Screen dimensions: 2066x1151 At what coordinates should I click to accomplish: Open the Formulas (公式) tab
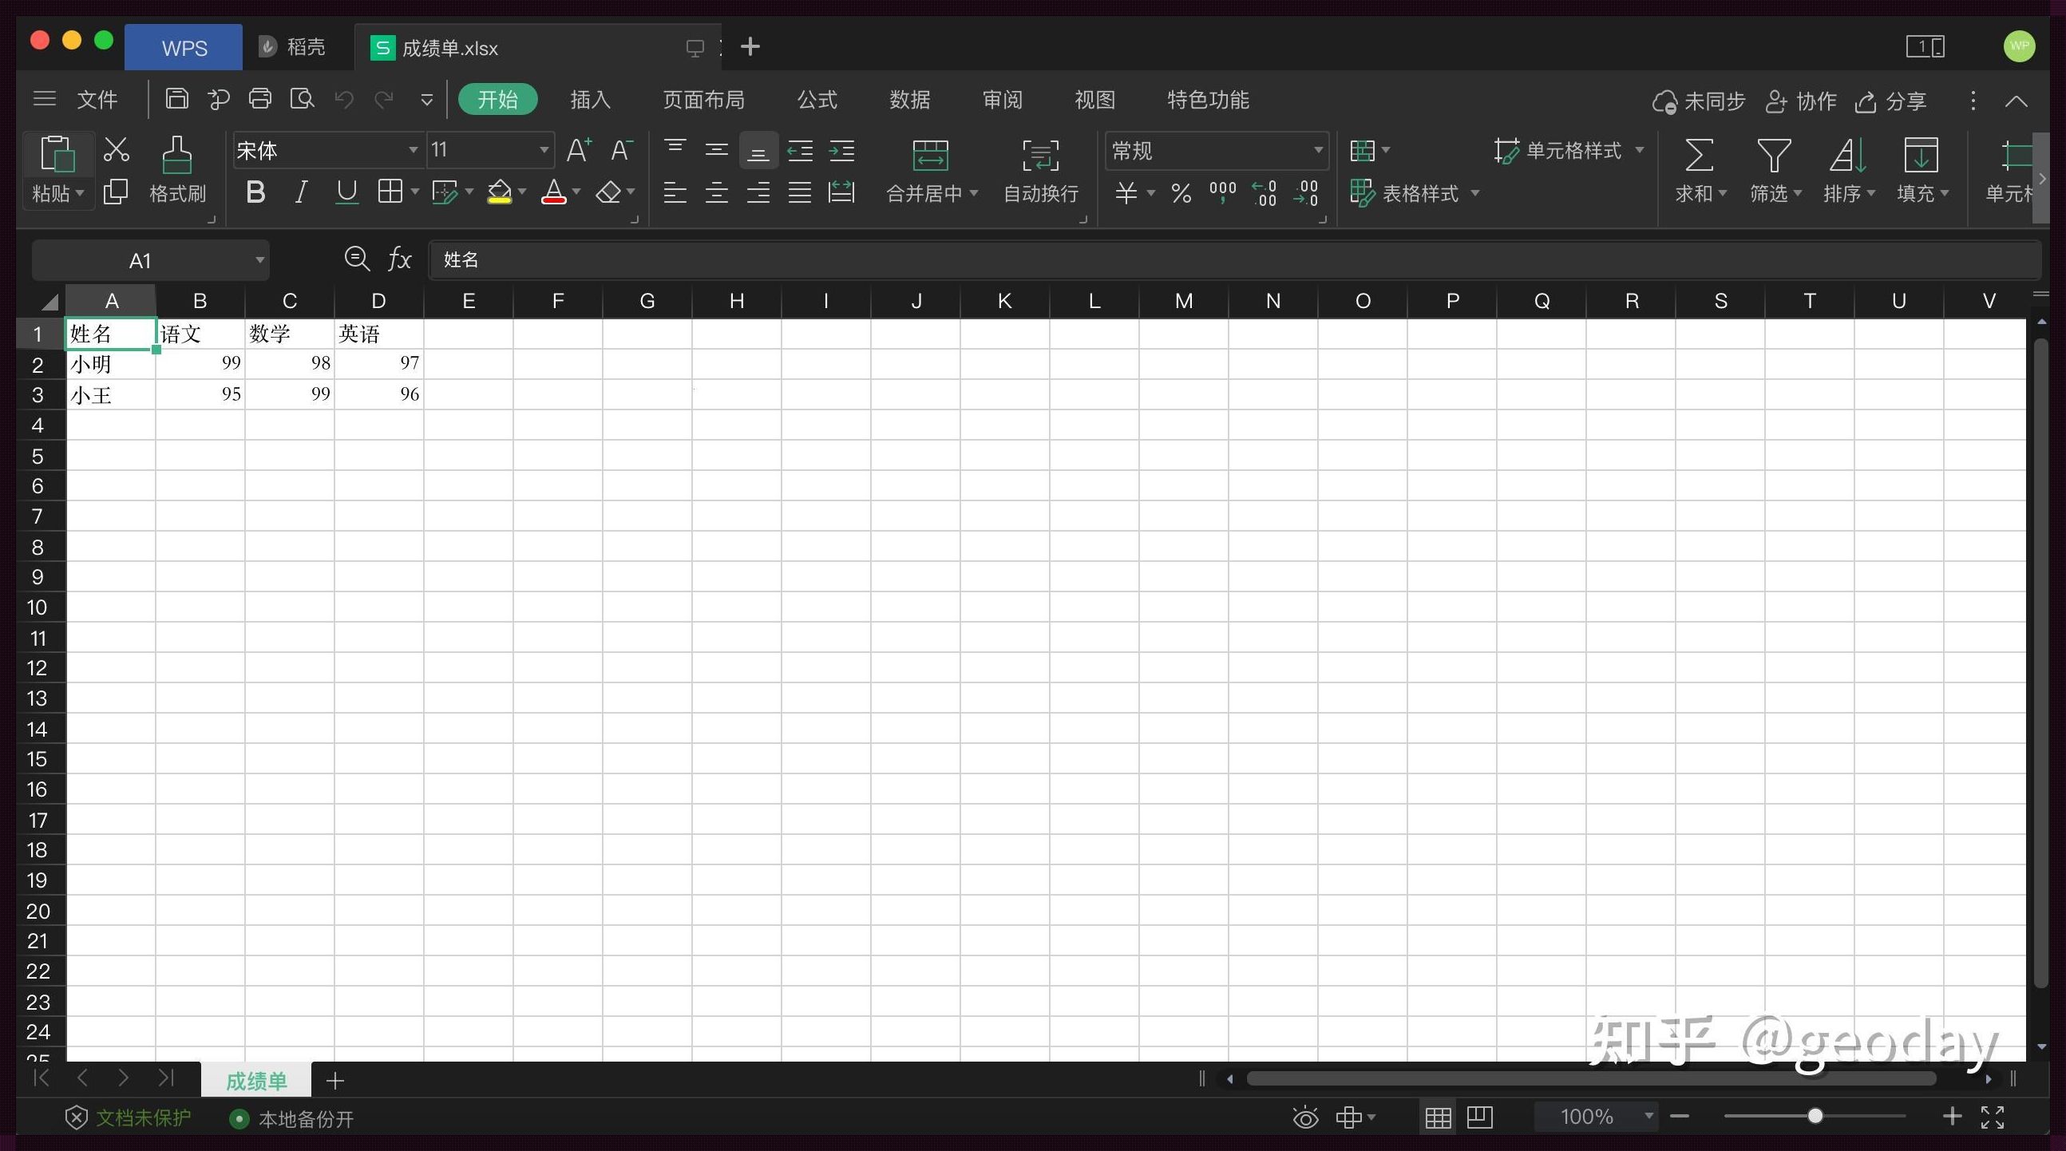817,100
